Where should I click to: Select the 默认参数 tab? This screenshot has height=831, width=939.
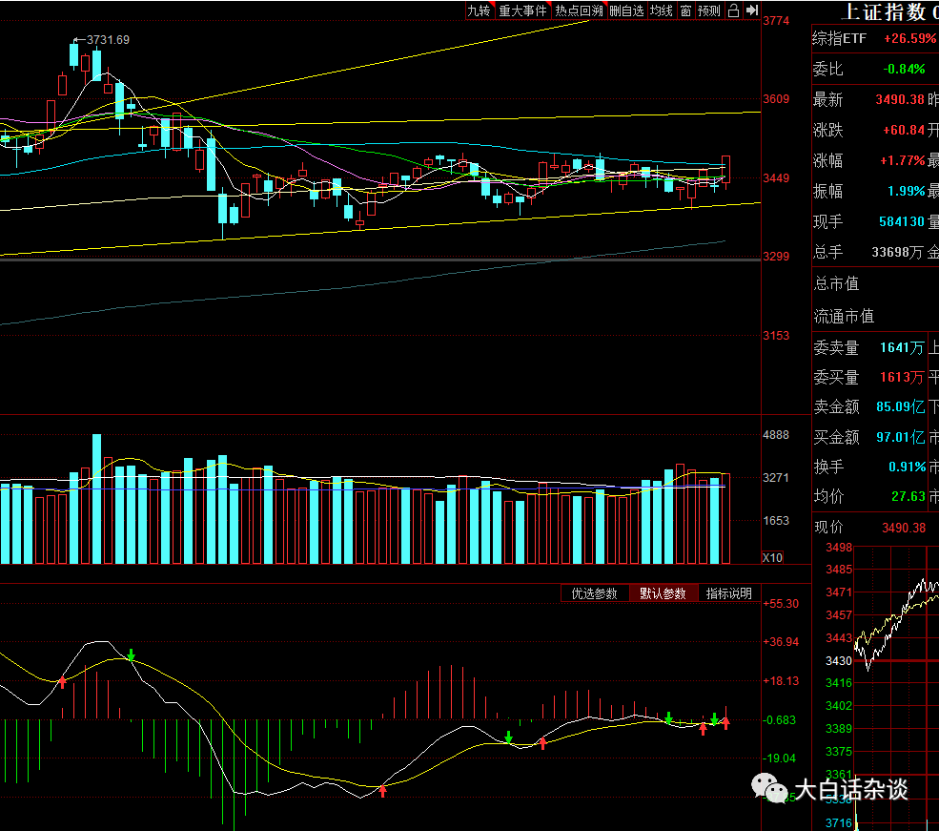tap(663, 593)
